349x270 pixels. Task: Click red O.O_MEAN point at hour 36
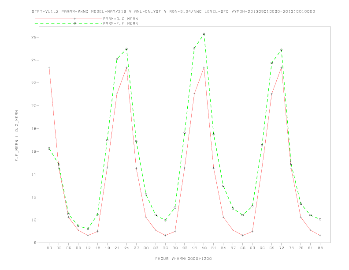tap(165, 235)
